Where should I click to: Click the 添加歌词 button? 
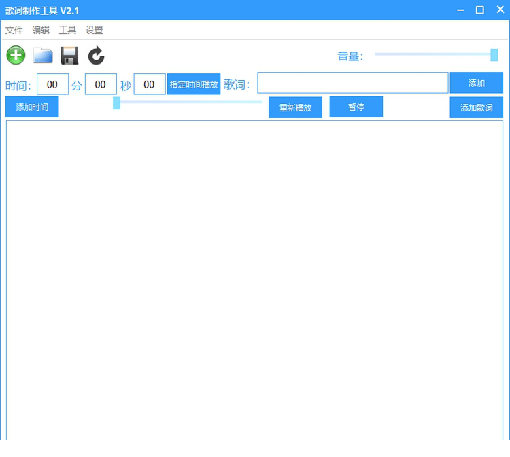tap(476, 107)
